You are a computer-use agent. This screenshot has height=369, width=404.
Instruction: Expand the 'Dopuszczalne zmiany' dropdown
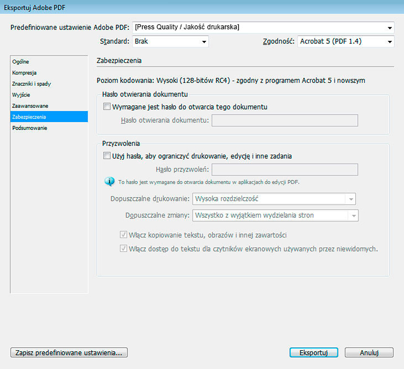(275, 215)
